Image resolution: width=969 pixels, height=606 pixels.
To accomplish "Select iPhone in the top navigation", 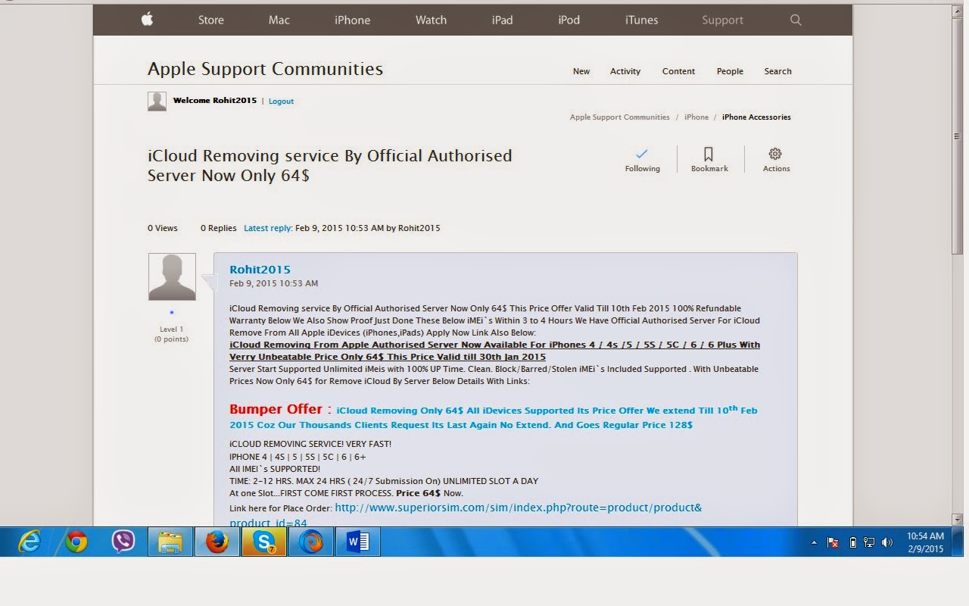I will coord(353,20).
